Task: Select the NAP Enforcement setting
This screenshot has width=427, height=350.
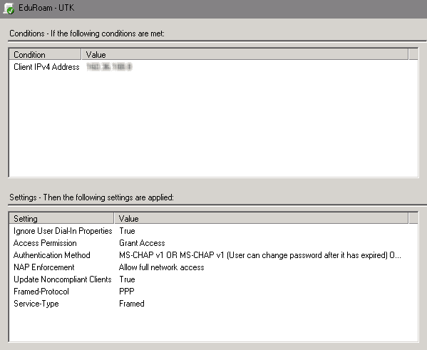Action: tap(44, 267)
